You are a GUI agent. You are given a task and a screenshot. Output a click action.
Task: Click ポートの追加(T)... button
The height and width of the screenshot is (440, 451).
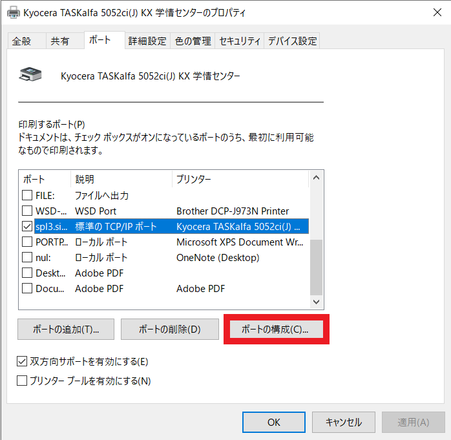click(x=66, y=330)
